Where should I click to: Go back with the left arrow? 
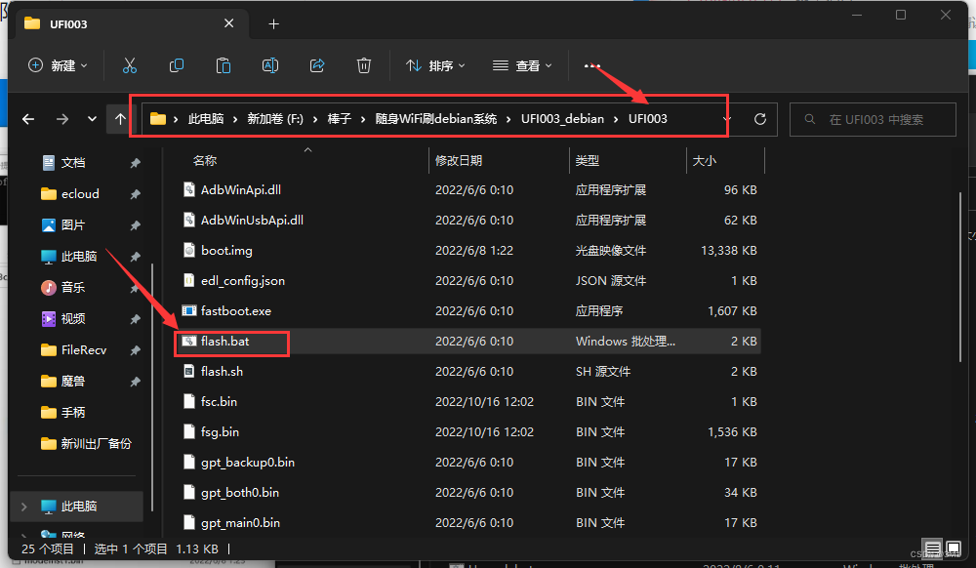click(28, 119)
